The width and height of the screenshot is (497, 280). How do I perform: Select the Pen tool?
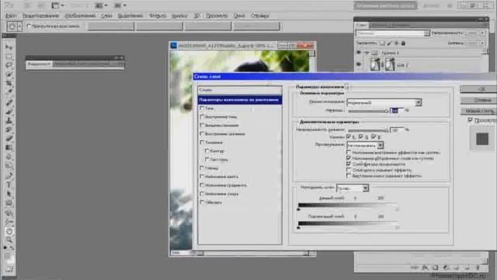pos(9,176)
